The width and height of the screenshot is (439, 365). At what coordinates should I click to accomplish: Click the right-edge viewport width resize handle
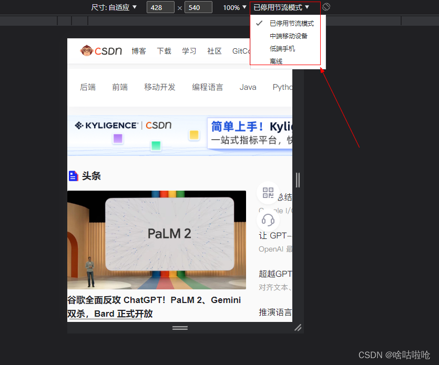[x=298, y=180]
